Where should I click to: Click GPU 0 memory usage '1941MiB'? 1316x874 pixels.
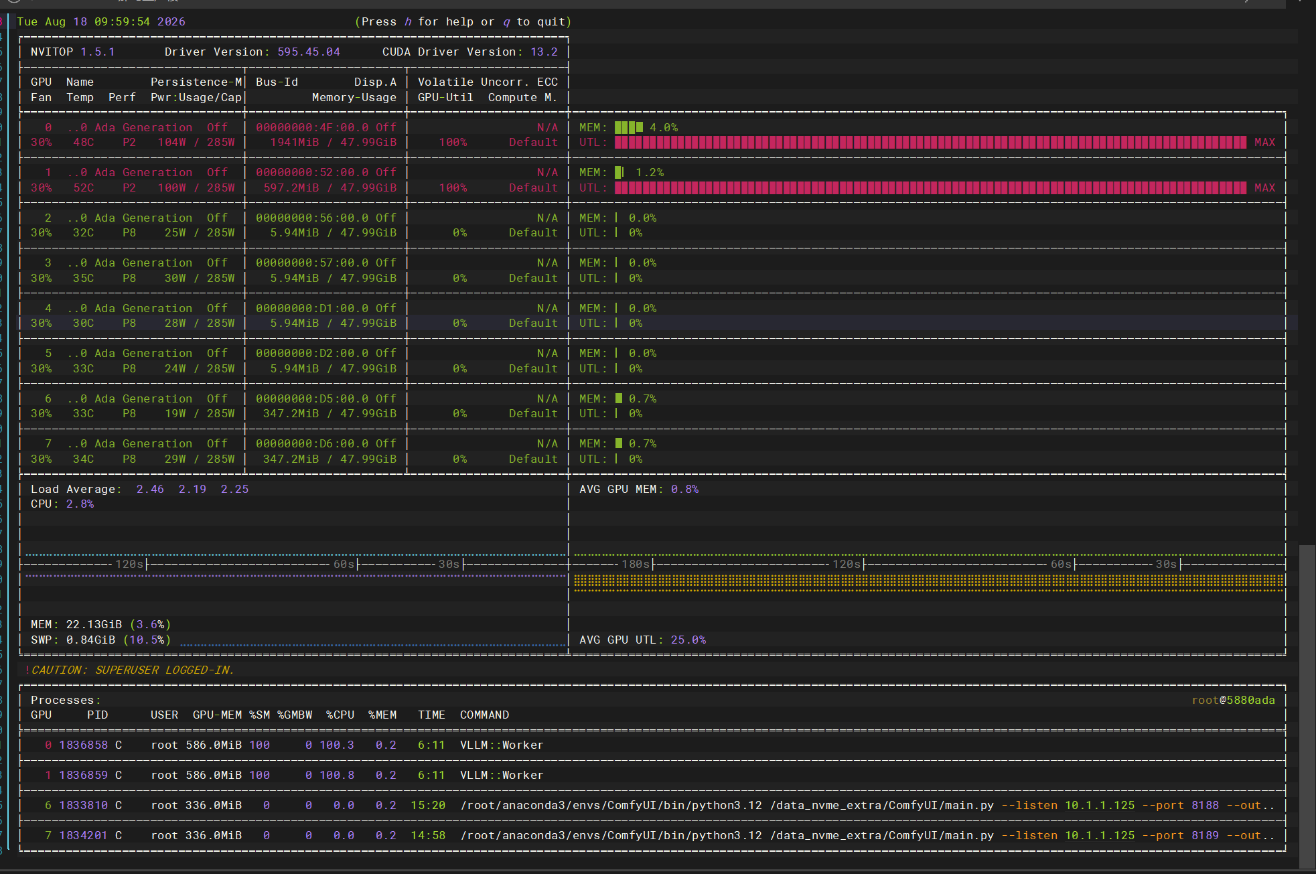pyautogui.click(x=295, y=143)
